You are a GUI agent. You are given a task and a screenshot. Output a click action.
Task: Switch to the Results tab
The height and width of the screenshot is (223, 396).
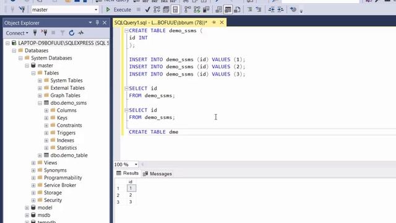click(127, 173)
